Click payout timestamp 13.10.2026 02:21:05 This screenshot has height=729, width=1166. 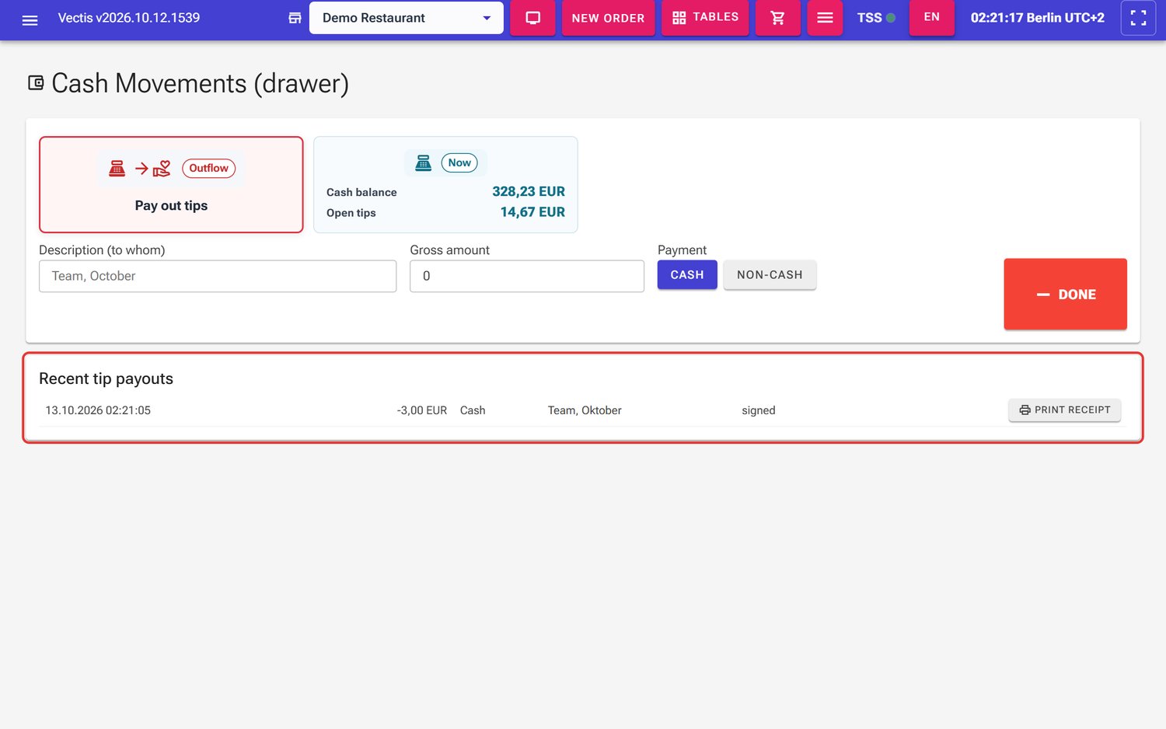(x=98, y=410)
